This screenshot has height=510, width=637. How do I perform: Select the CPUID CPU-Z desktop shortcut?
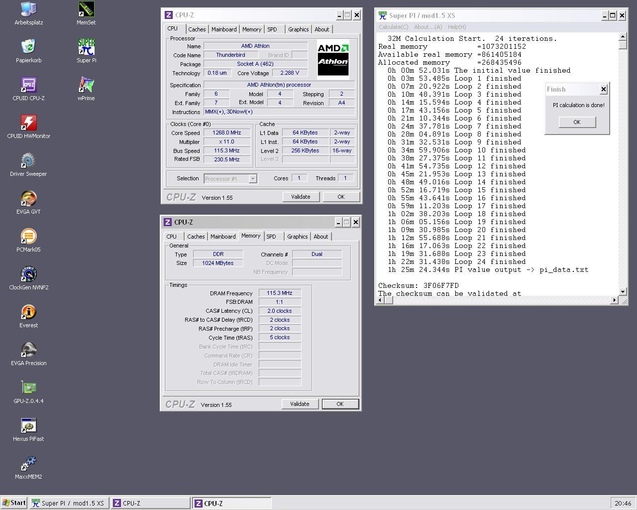point(28,89)
